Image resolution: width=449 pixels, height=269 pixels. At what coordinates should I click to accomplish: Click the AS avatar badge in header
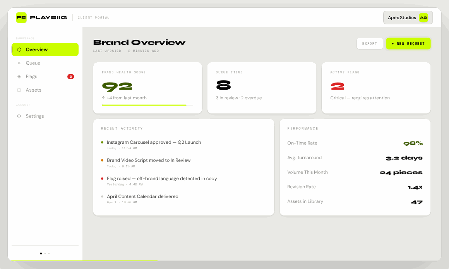click(424, 17)
